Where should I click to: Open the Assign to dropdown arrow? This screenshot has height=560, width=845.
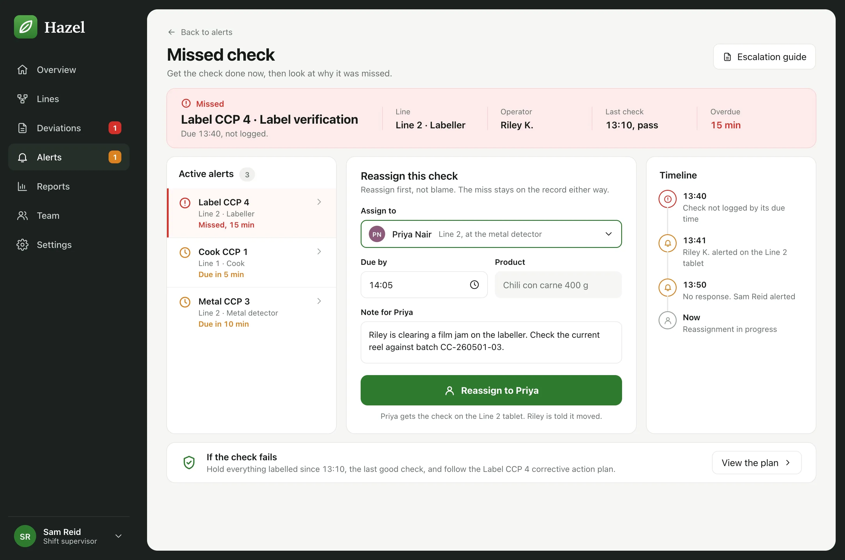608,234
